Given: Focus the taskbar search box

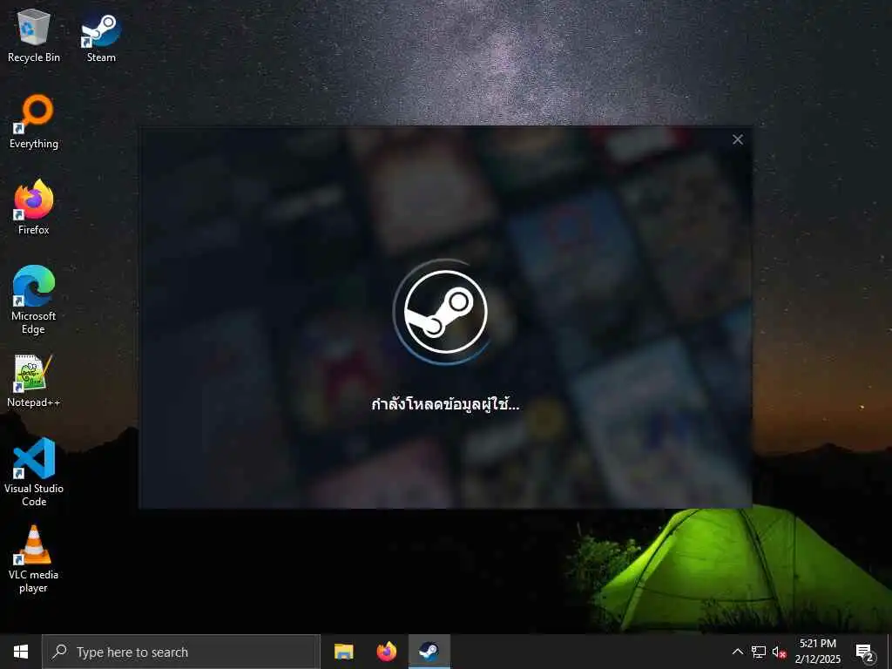Looking at the screenshot, I should 181,652.
